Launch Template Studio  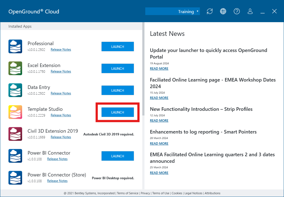click(117, 112)
